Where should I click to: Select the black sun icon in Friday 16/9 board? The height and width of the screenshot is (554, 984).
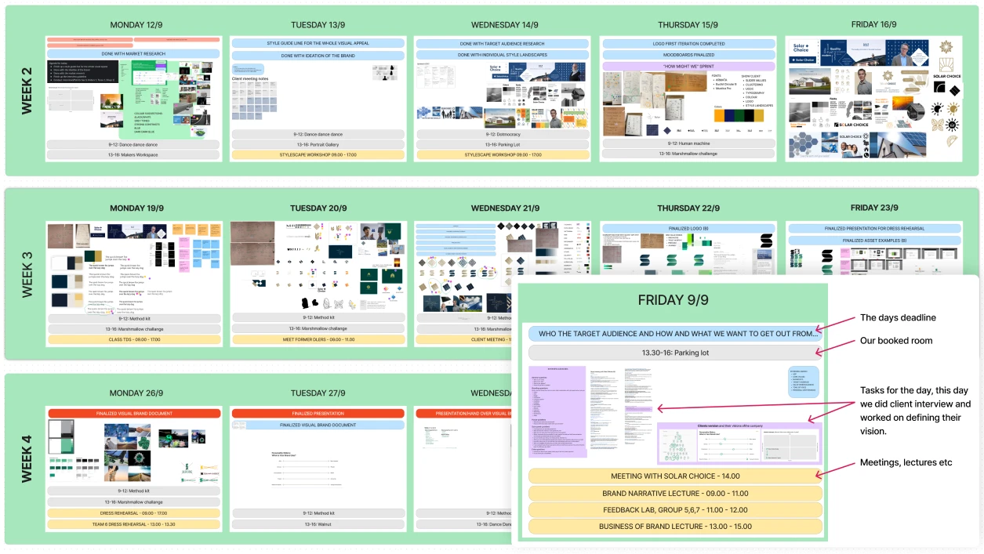[x=937, y=109]
